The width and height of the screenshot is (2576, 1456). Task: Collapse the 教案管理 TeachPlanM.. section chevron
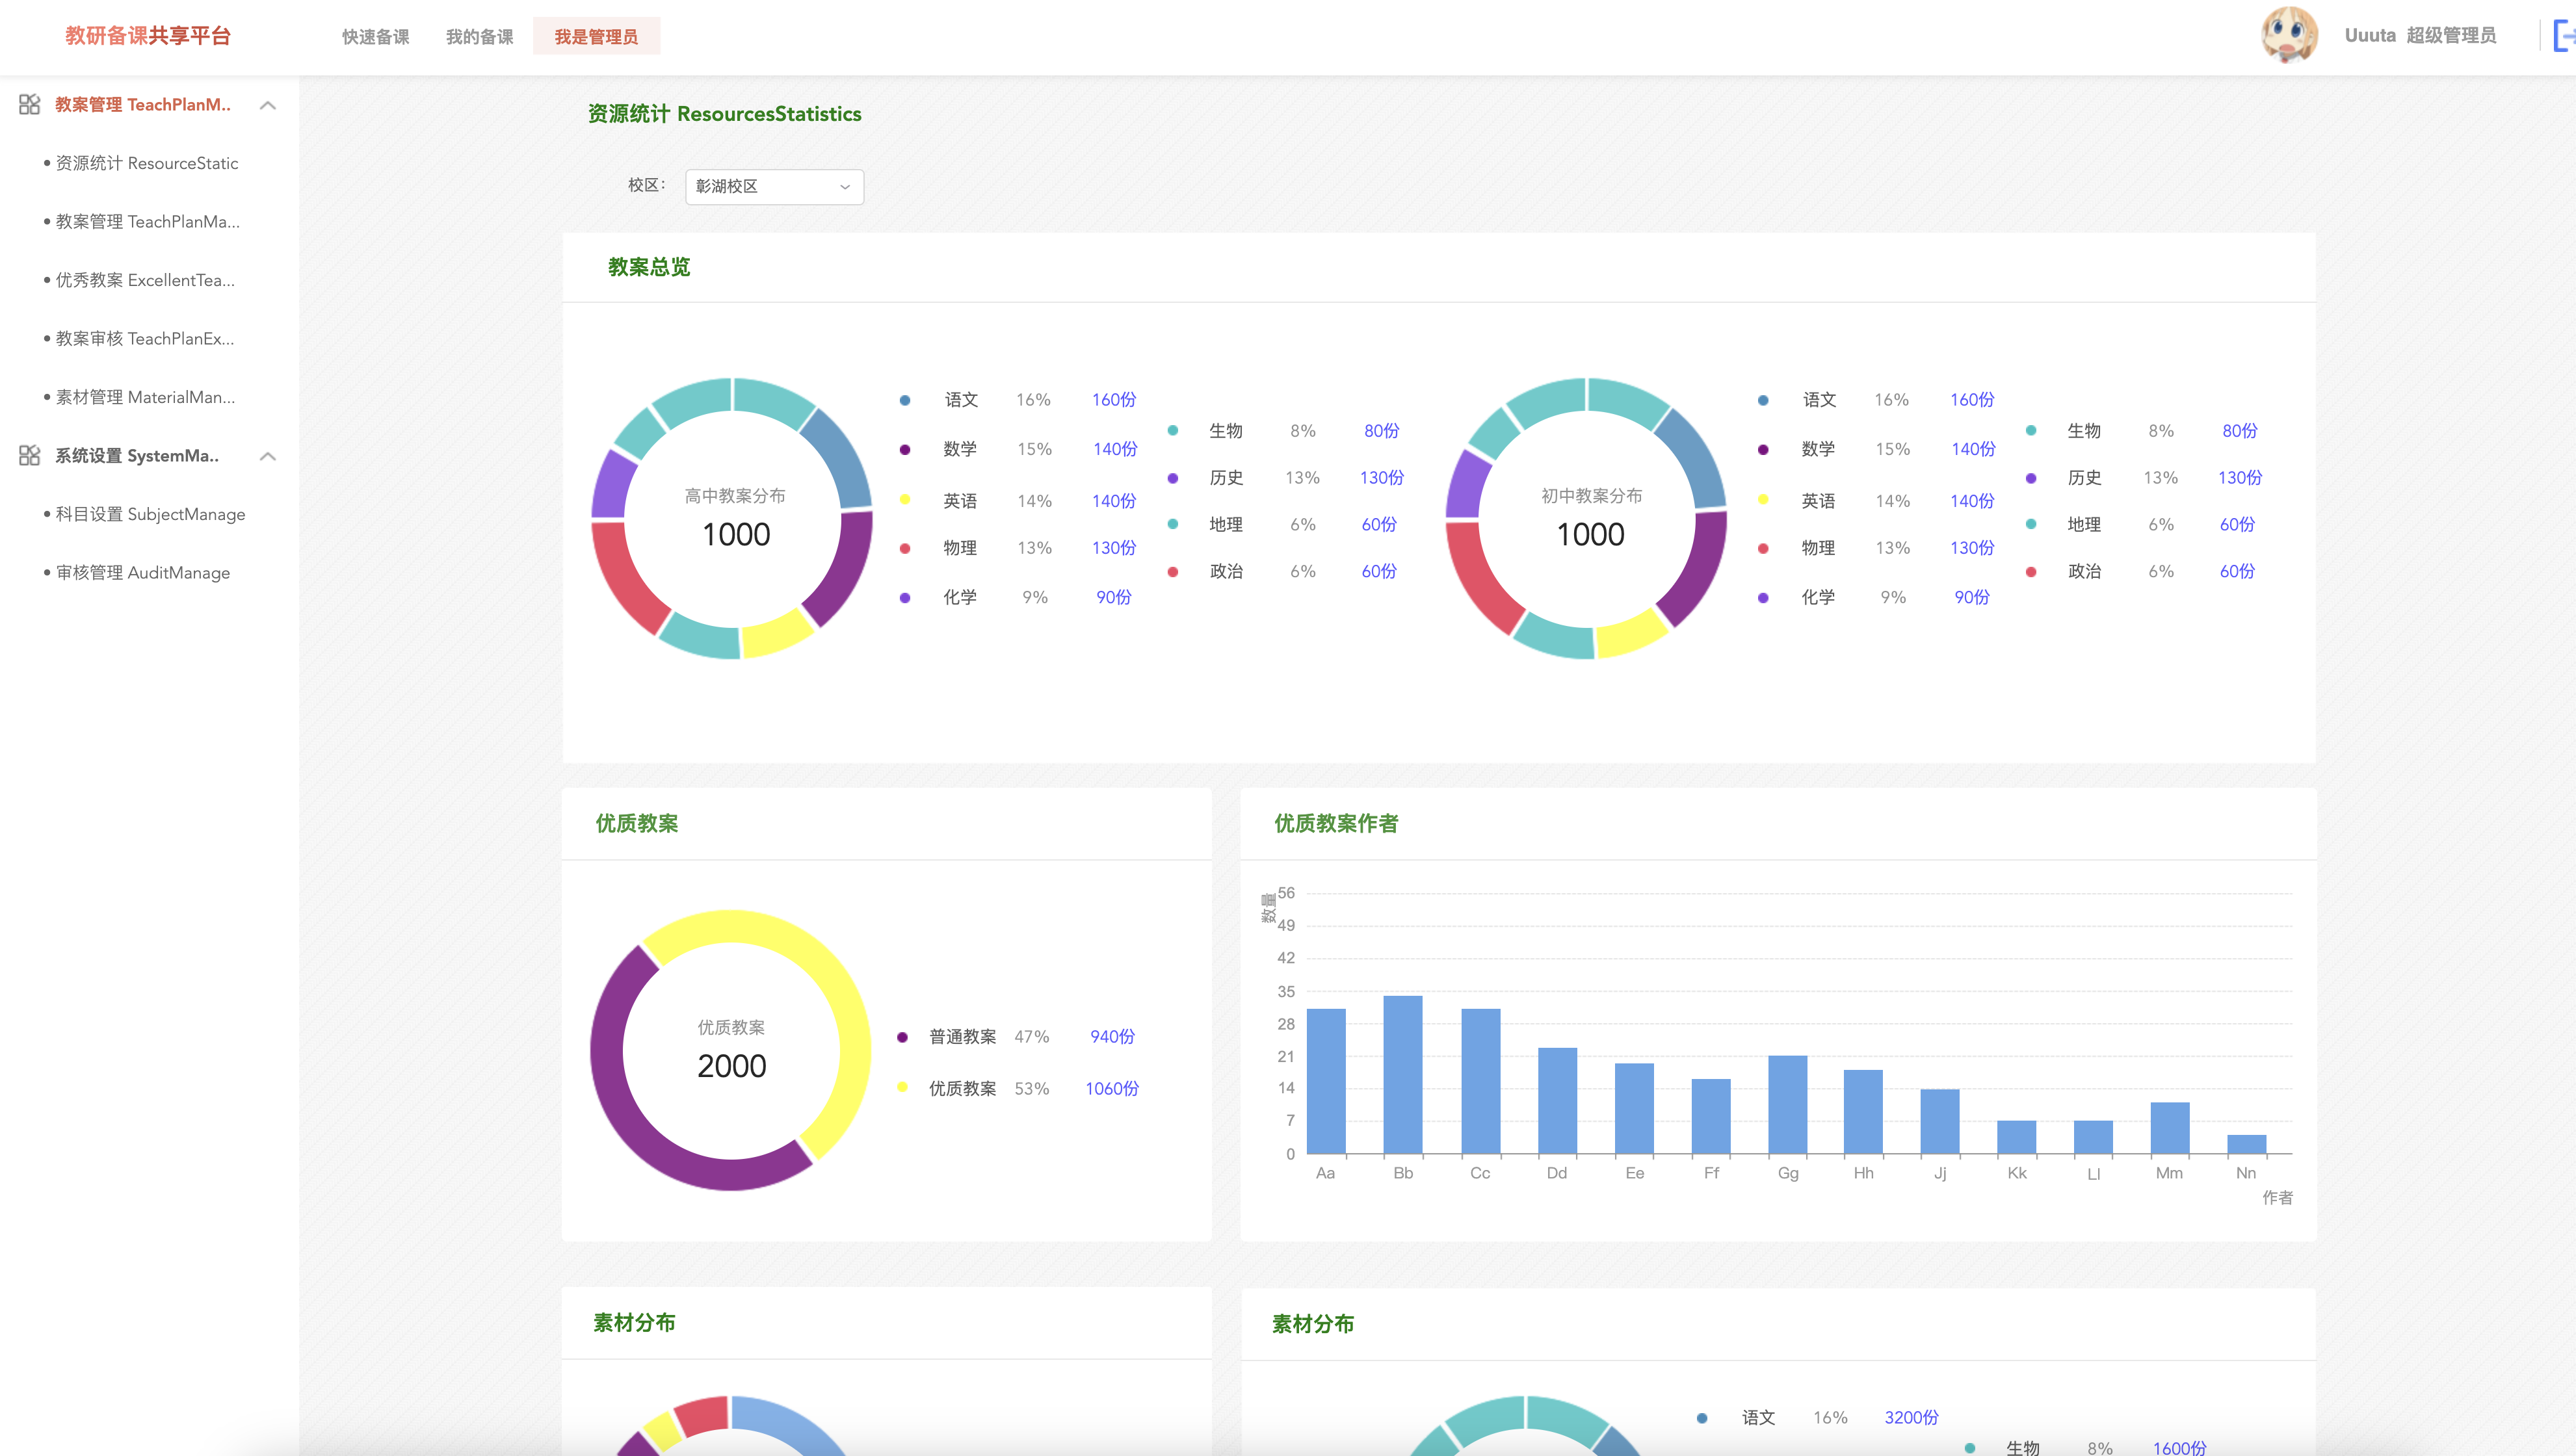click(268, 105)
